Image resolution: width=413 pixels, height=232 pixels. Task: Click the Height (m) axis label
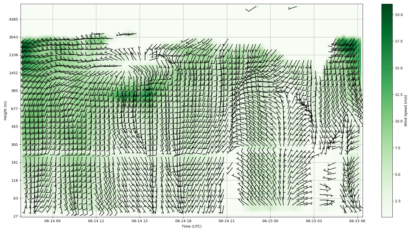click(5, 111)
